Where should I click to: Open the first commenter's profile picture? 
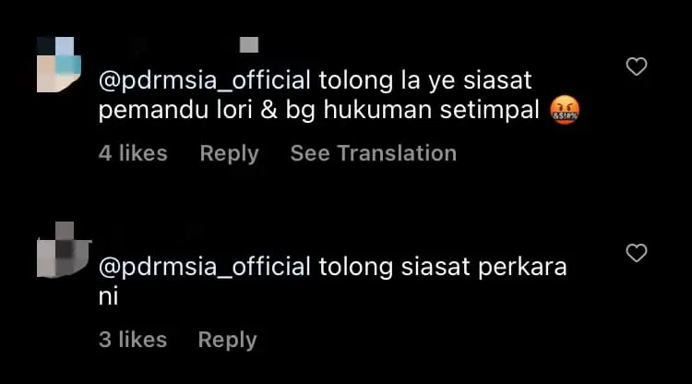(x=59, y=65)
